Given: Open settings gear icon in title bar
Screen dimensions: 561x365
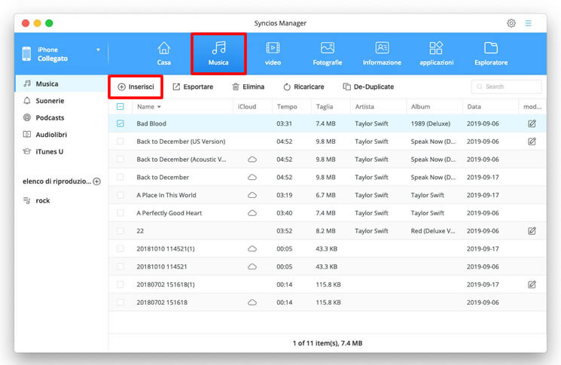Looking at the screenshot, I should 511,23.
